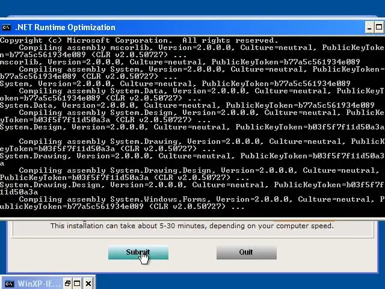
Task: Maximize the .NET Runtime Optimization window
Action: [379, 27]
